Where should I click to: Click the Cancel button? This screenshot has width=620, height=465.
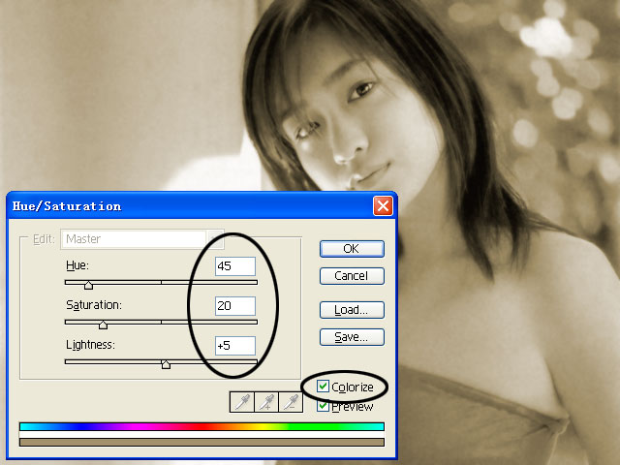point(352,275)
